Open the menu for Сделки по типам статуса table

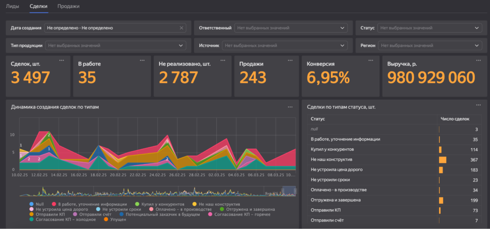478,106
